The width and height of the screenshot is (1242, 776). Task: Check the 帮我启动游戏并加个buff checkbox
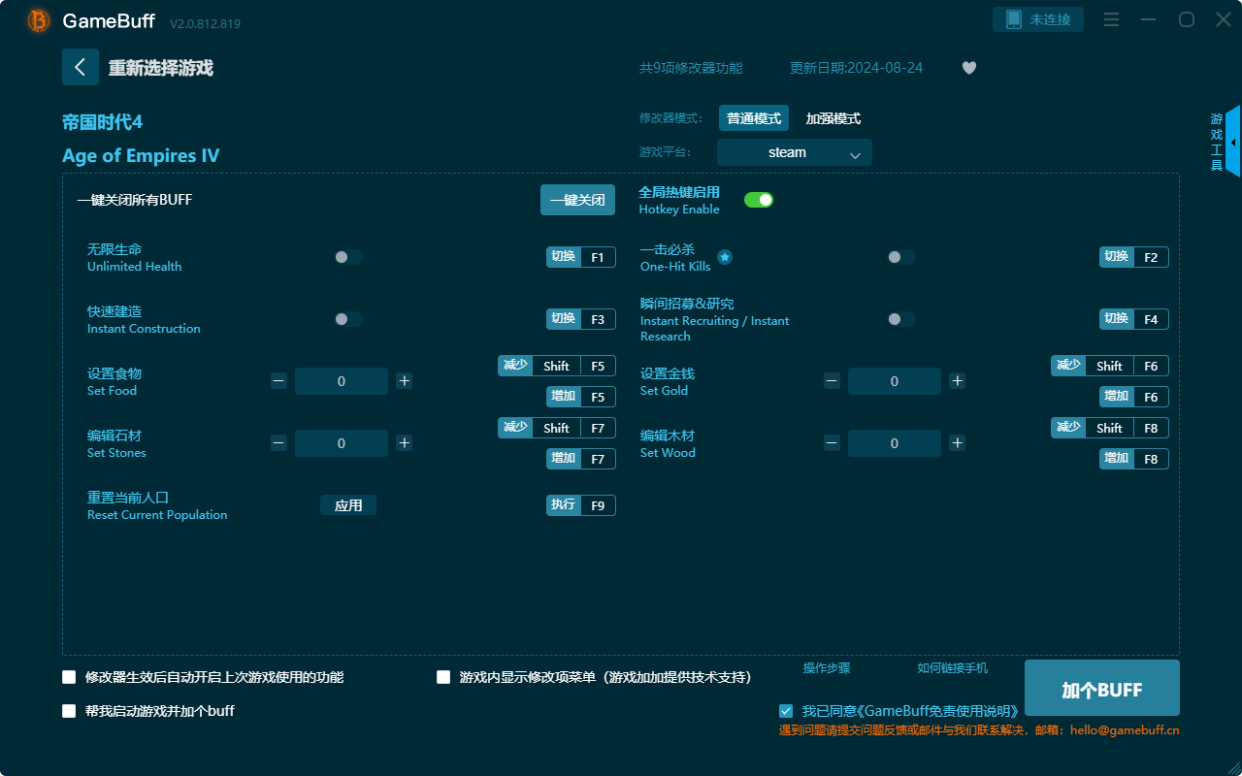[x=69, y=710]
